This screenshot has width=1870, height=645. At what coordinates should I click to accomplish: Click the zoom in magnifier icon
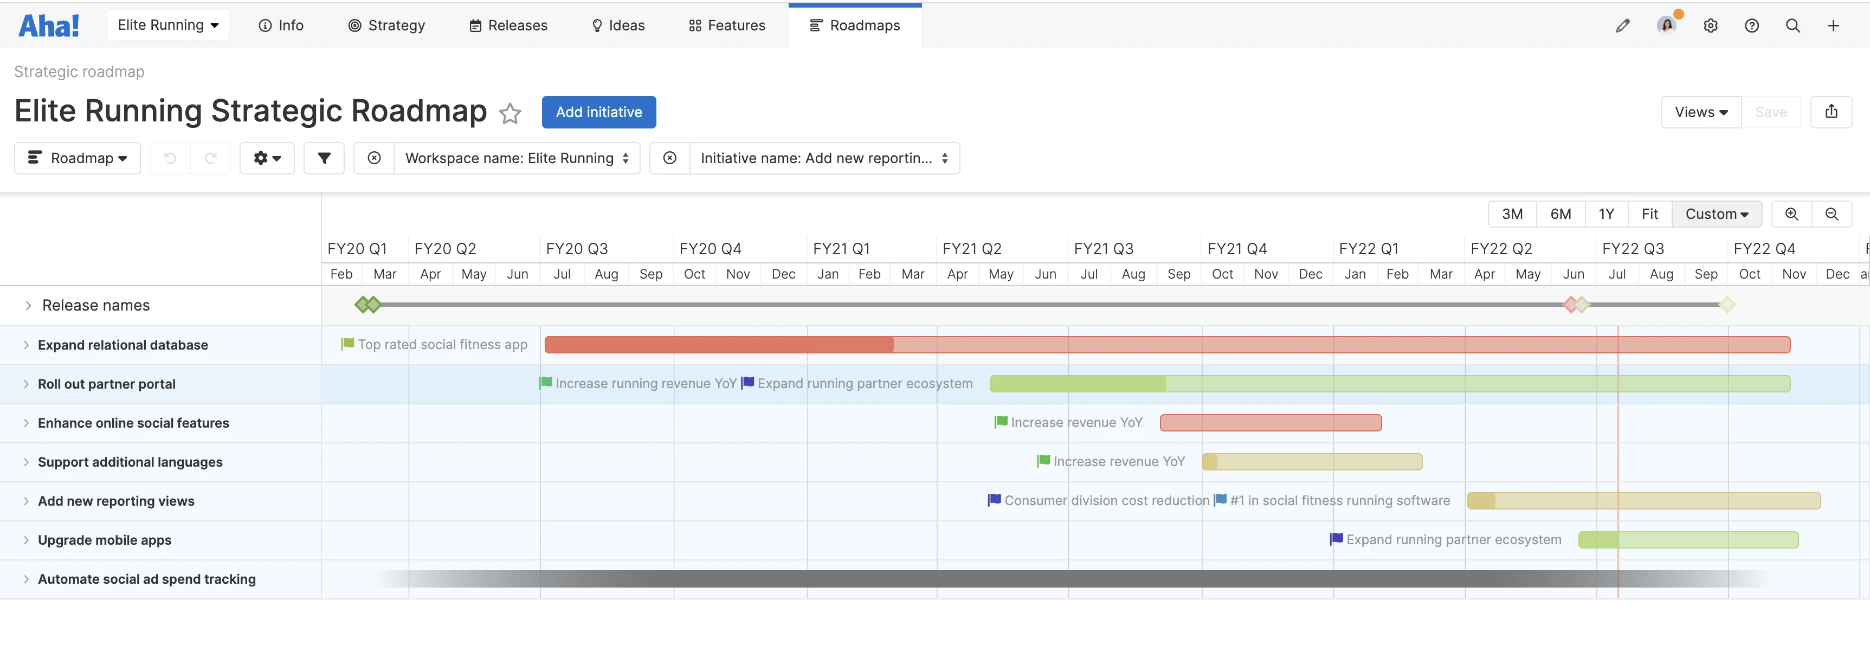(x=1791, y=214)
